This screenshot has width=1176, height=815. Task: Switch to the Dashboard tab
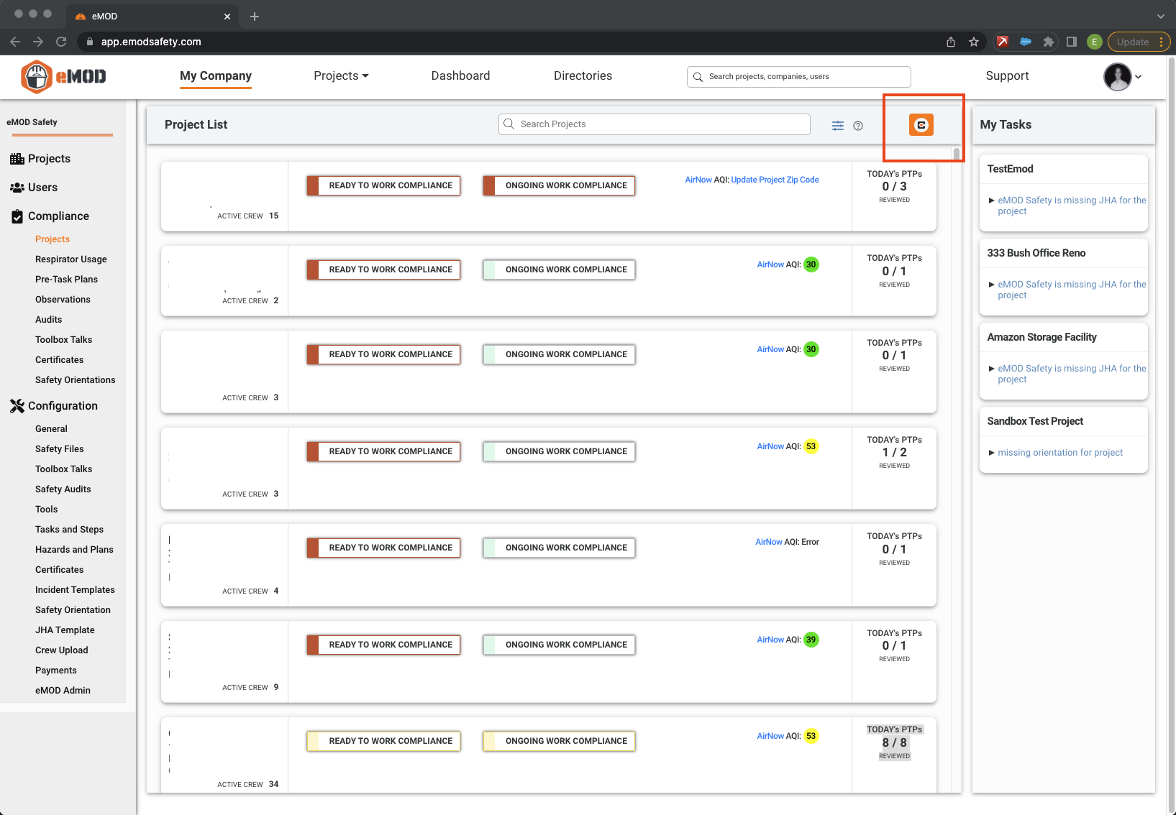(x=460, y=76)
